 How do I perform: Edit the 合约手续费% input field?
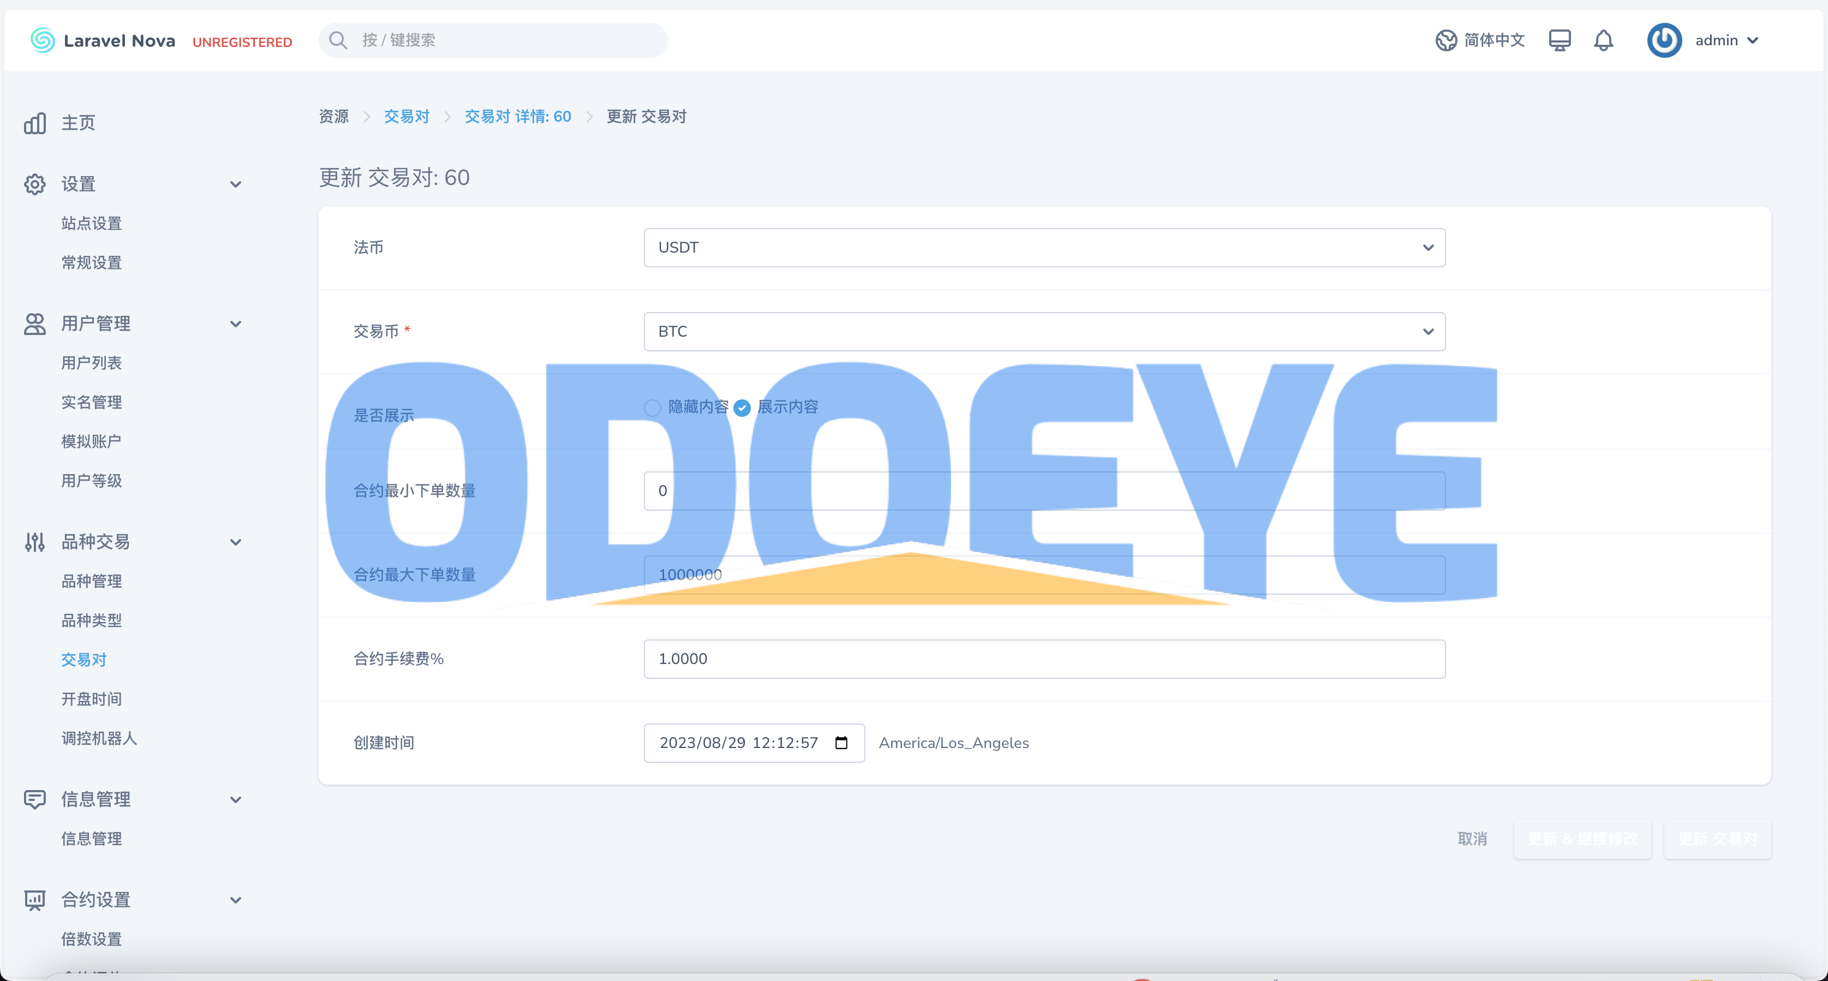click(x=1043, y=659)
